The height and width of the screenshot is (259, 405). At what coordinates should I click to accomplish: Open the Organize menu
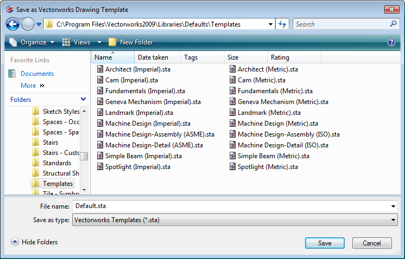32,42
